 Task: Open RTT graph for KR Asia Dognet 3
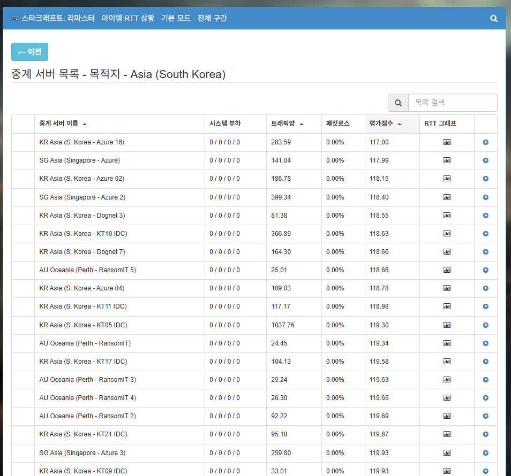click(447, 216)
